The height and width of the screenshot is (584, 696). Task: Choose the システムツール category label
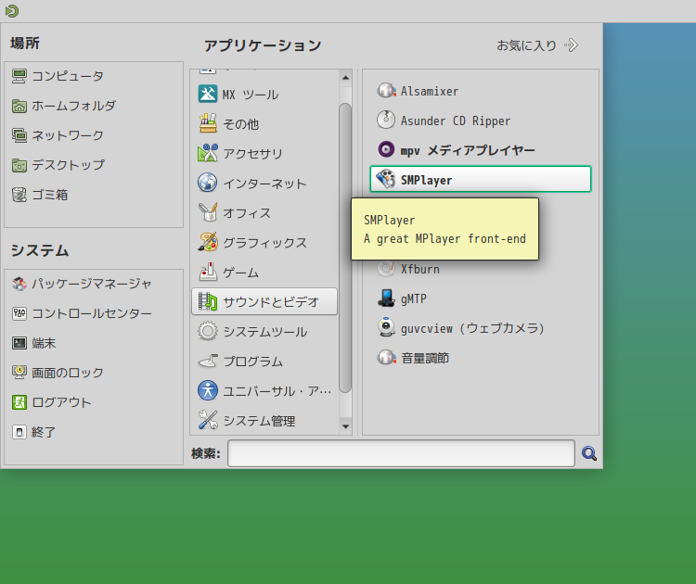click(265, 332)
